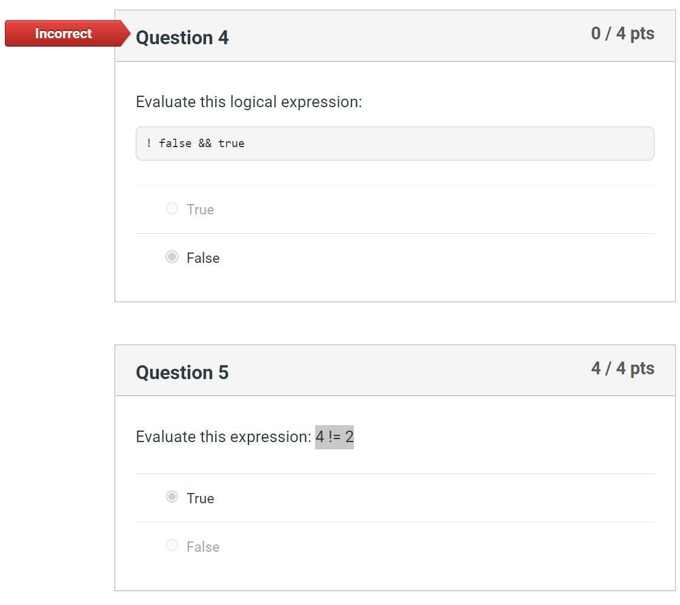
Task: Click the divider between True and False options
Action: [x=395, y=233]
